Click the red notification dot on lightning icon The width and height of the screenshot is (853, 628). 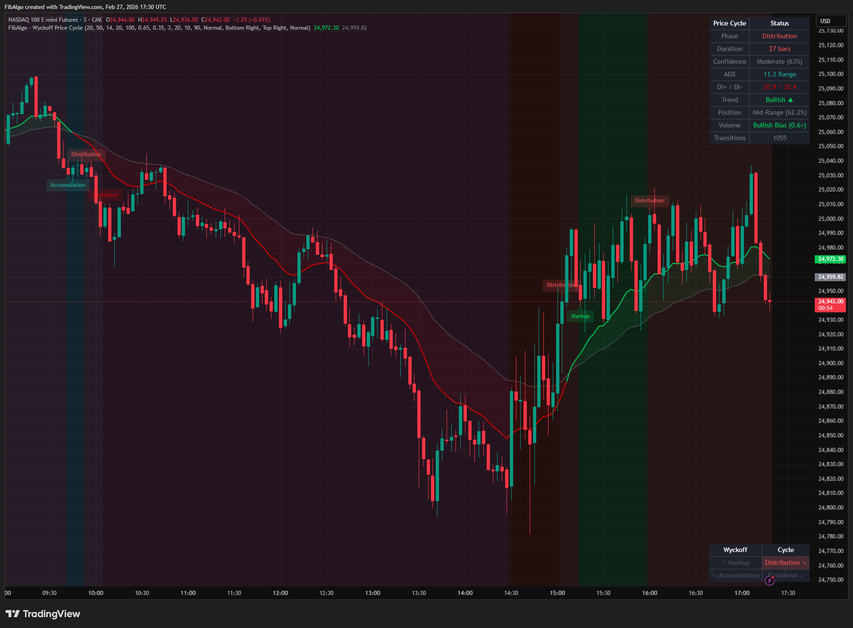coord(773,578)
